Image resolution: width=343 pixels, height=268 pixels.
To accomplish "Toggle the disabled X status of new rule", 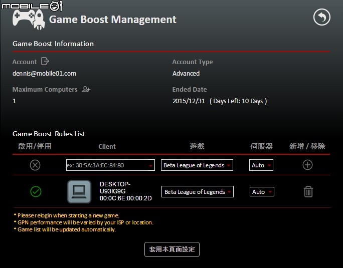I will click(x=35, y=165).
